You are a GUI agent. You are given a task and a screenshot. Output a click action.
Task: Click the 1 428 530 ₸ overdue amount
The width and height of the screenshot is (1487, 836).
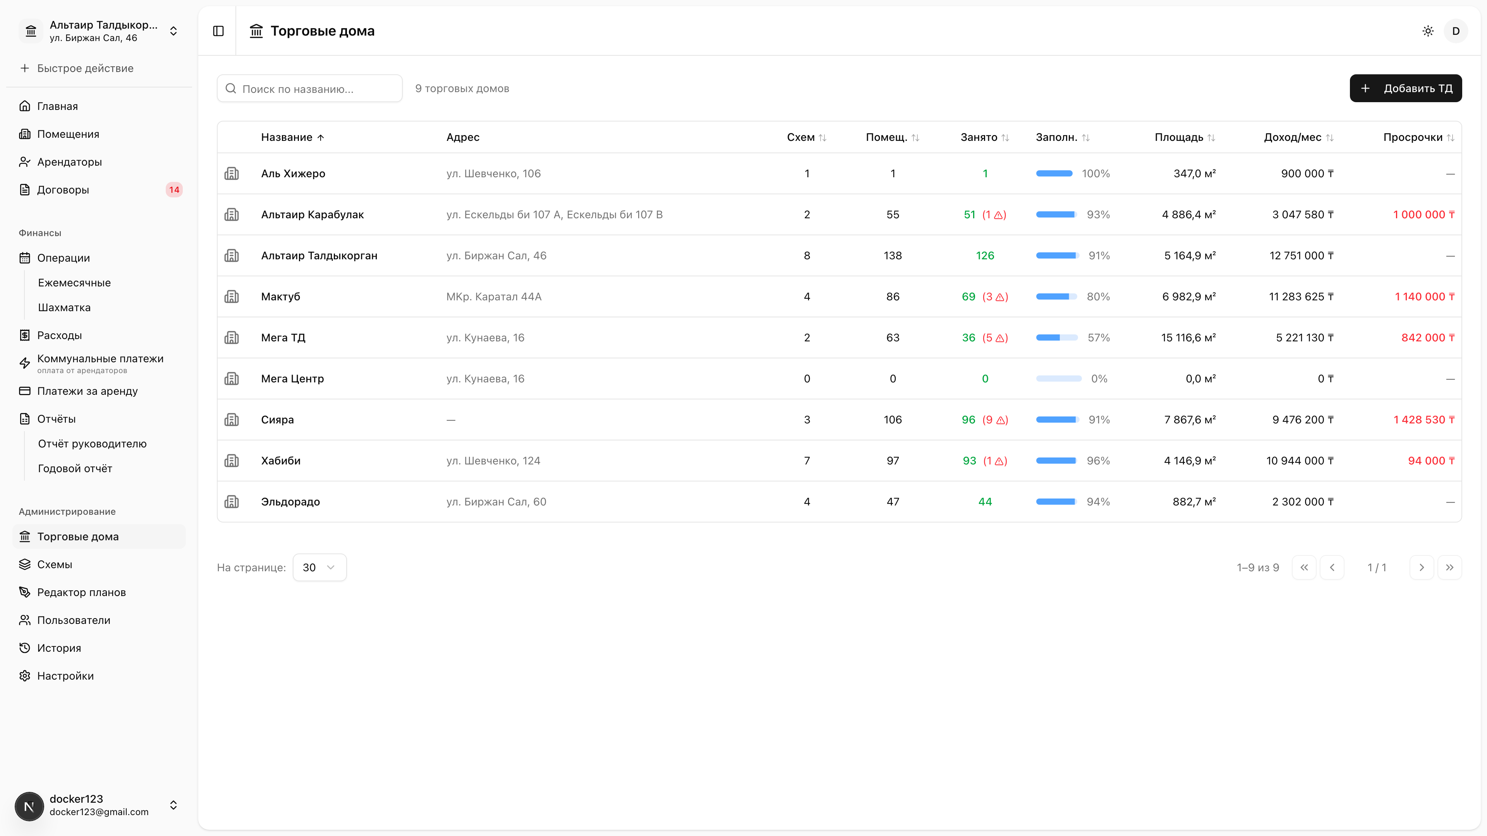pyautogui.click(x=1424, y=420)
